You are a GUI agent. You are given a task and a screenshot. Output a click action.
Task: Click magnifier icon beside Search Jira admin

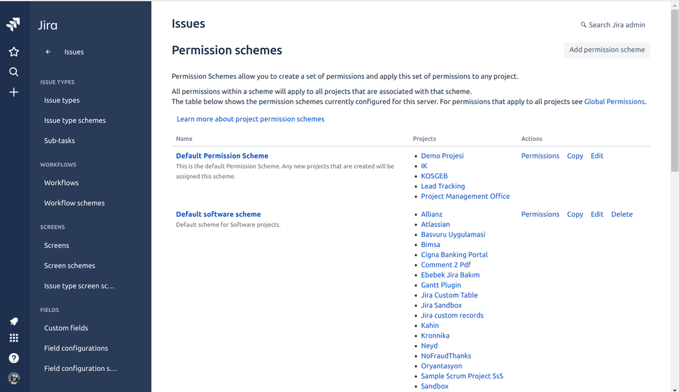point(583,25)
